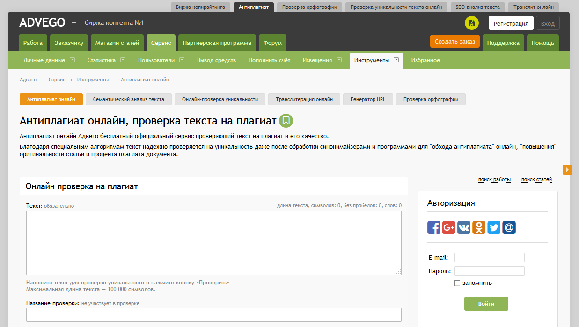Viewport: 579px width, 327px height.
Task: Open the Генератор URL tool
Action: (368, 99)
